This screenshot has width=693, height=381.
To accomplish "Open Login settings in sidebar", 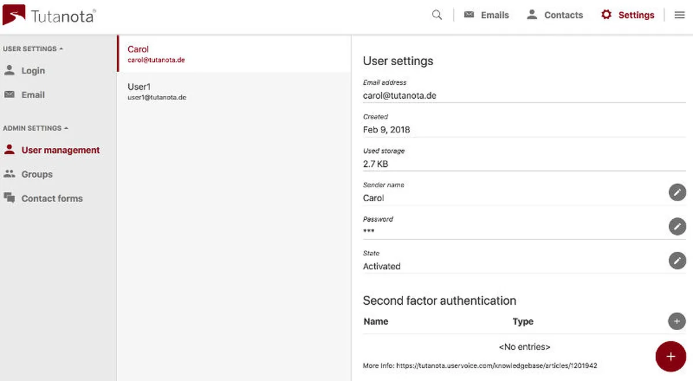I will click(32, 71).
